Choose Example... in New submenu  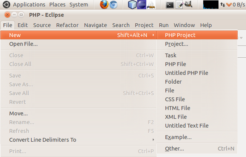197,137
